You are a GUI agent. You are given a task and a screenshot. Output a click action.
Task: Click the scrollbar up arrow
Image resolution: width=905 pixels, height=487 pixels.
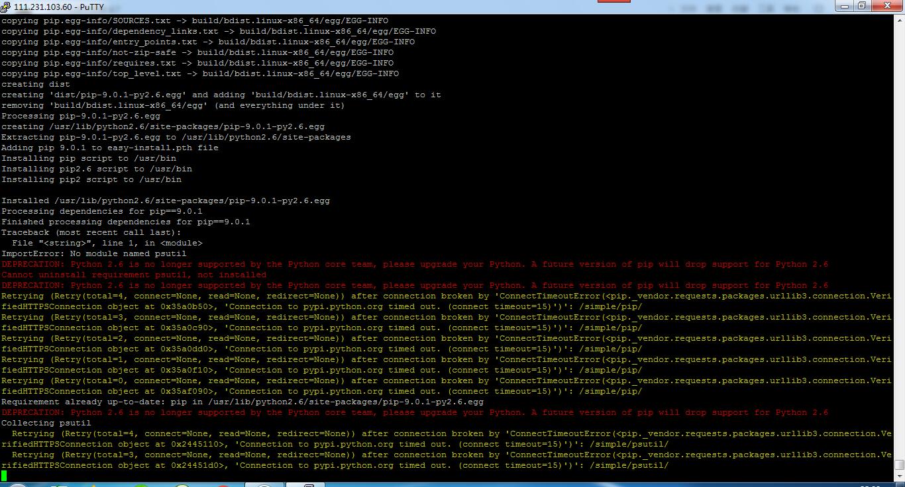[899, 21]
